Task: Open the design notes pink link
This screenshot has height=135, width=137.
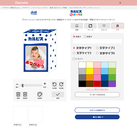Action: [97, 89]
